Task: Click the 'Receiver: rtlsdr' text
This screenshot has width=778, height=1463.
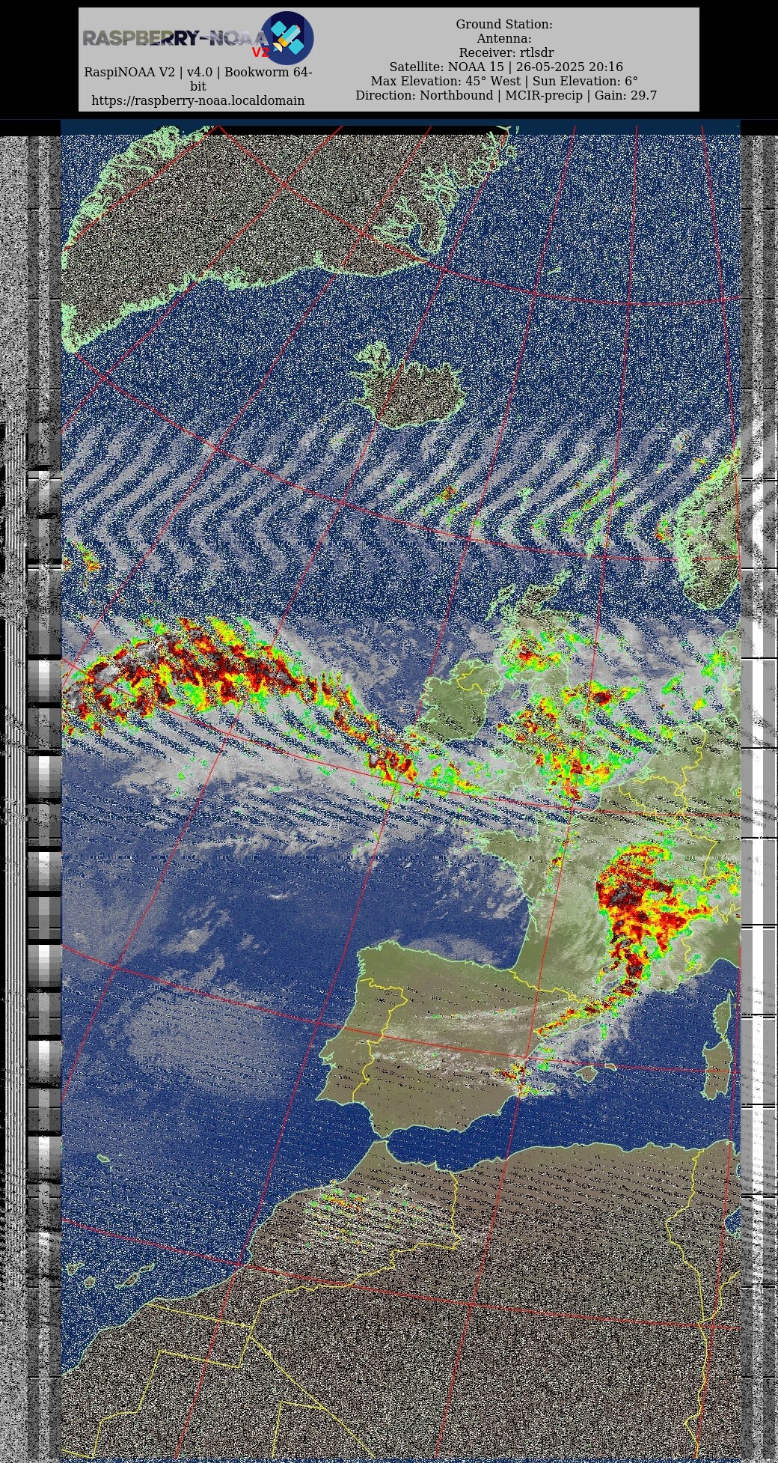Action: click(506, 52)
